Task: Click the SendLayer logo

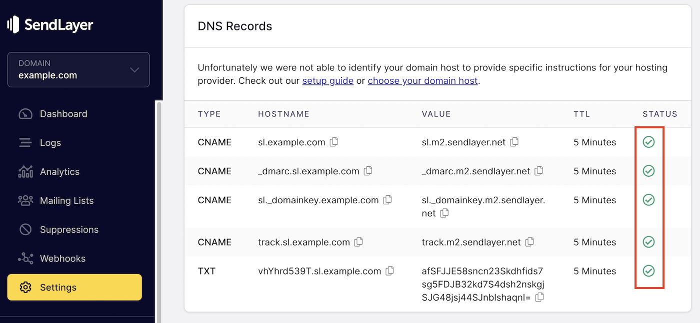Action: click(50, 24)
